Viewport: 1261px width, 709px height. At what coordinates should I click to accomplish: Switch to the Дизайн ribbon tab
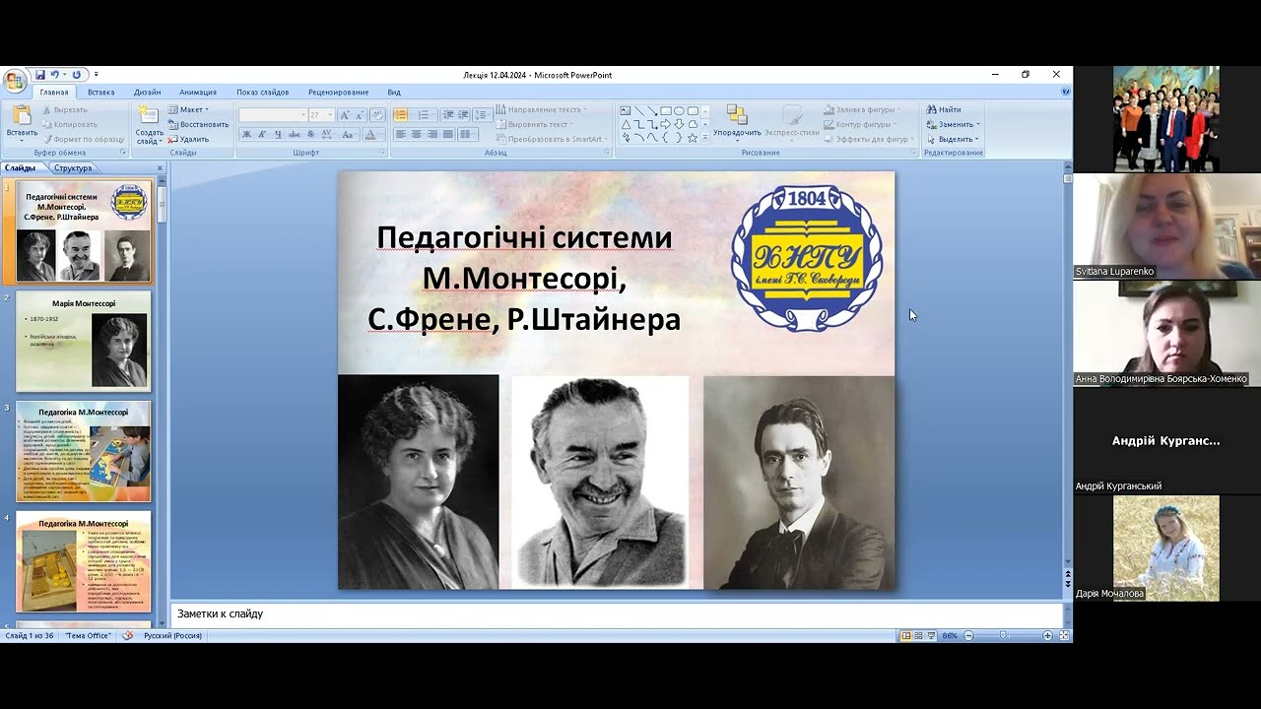[147, 92]
